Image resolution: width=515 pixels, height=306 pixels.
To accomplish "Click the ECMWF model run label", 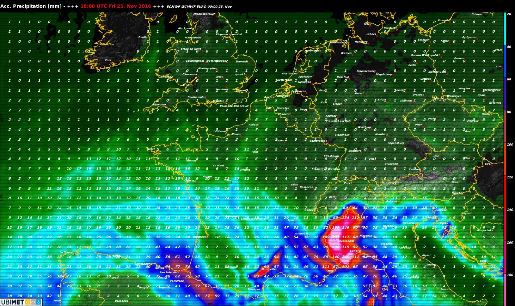I will click(x=199, y=7).
